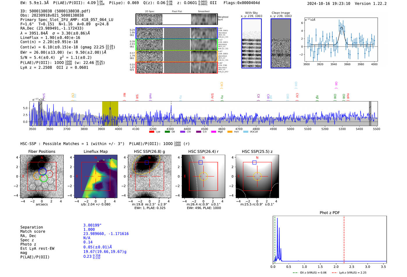The width and height of the screenshot is (407, 277).
Task: Click the OII z (VIRUS) = 0.06 legend entry
Action: [x=310, y=273]
